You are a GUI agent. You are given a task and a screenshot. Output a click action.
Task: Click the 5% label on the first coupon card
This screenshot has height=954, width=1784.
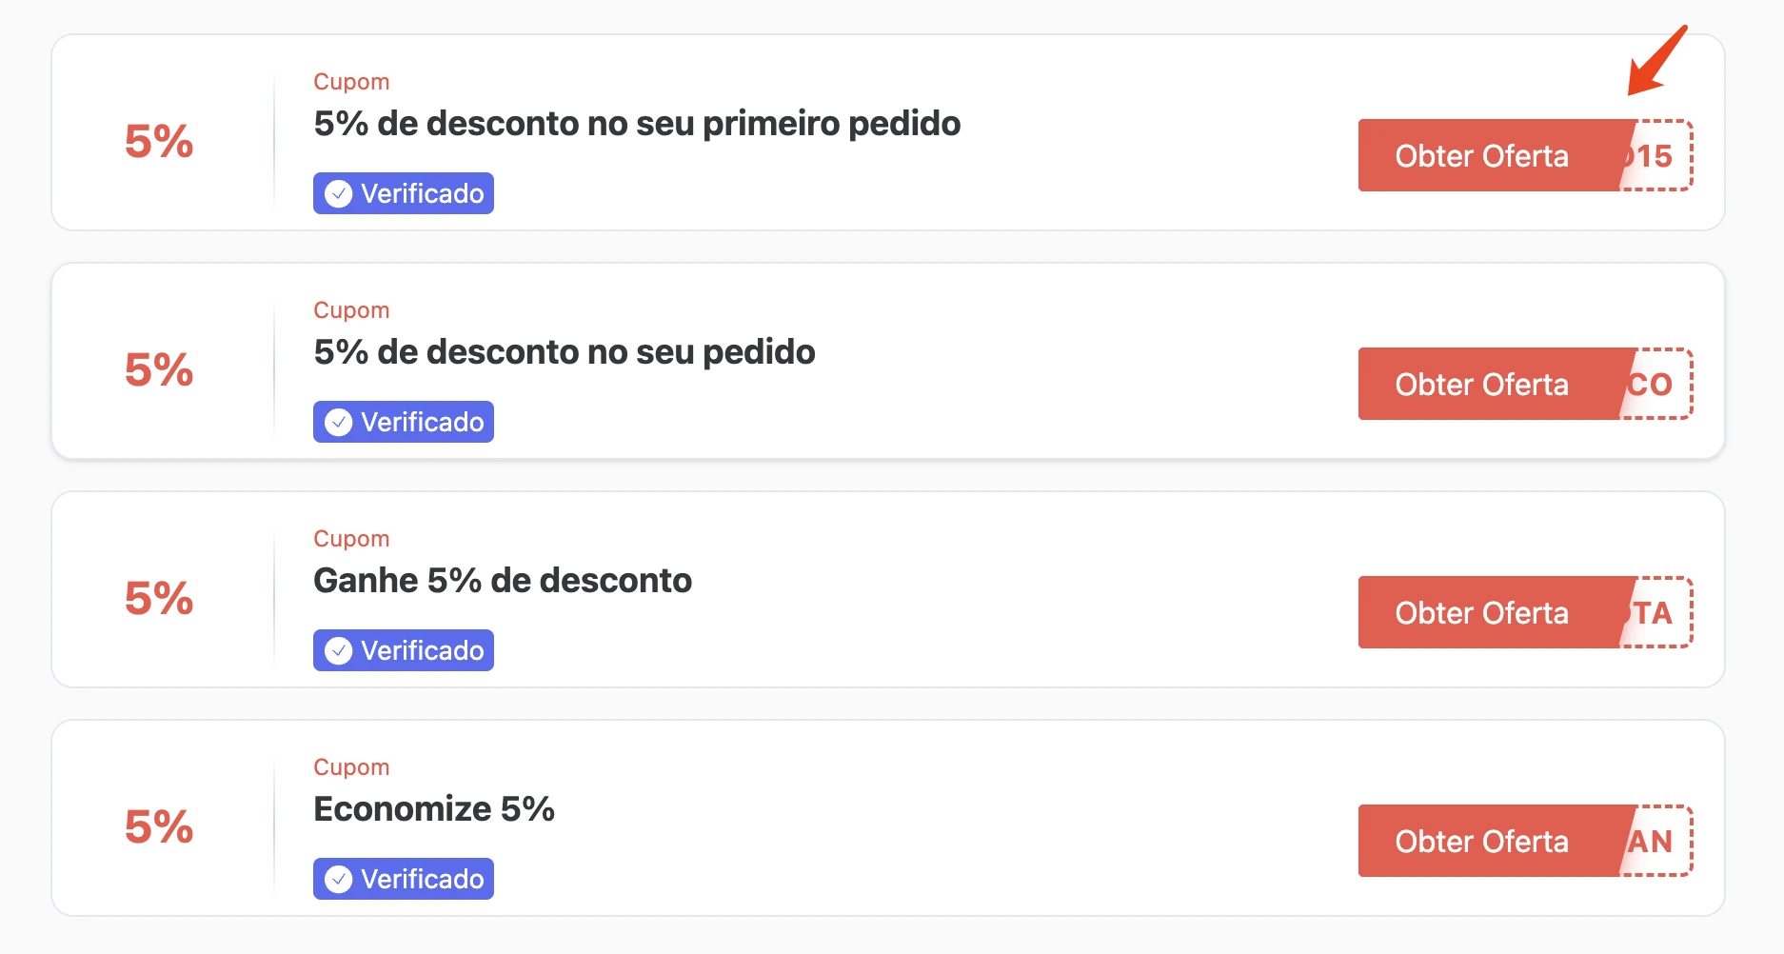click(x=159, y=142)
